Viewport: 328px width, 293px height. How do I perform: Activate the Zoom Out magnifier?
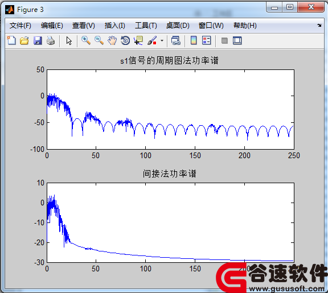click(99, 40)
